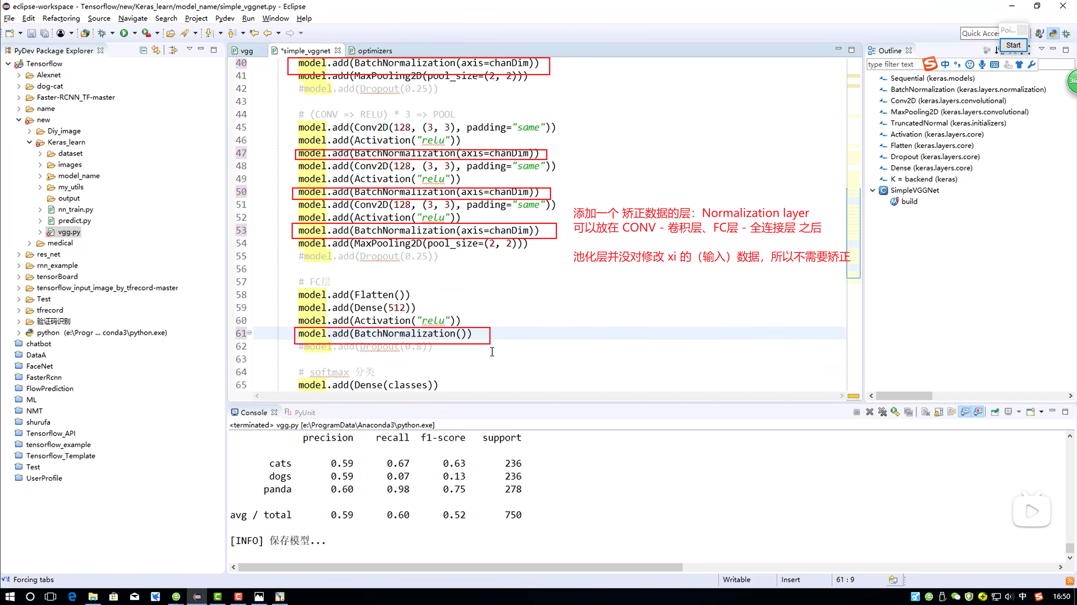This screenshot has height=605, width=1077.
Task: Open the Run button dropdown arrow
Action: pos(135,33)
